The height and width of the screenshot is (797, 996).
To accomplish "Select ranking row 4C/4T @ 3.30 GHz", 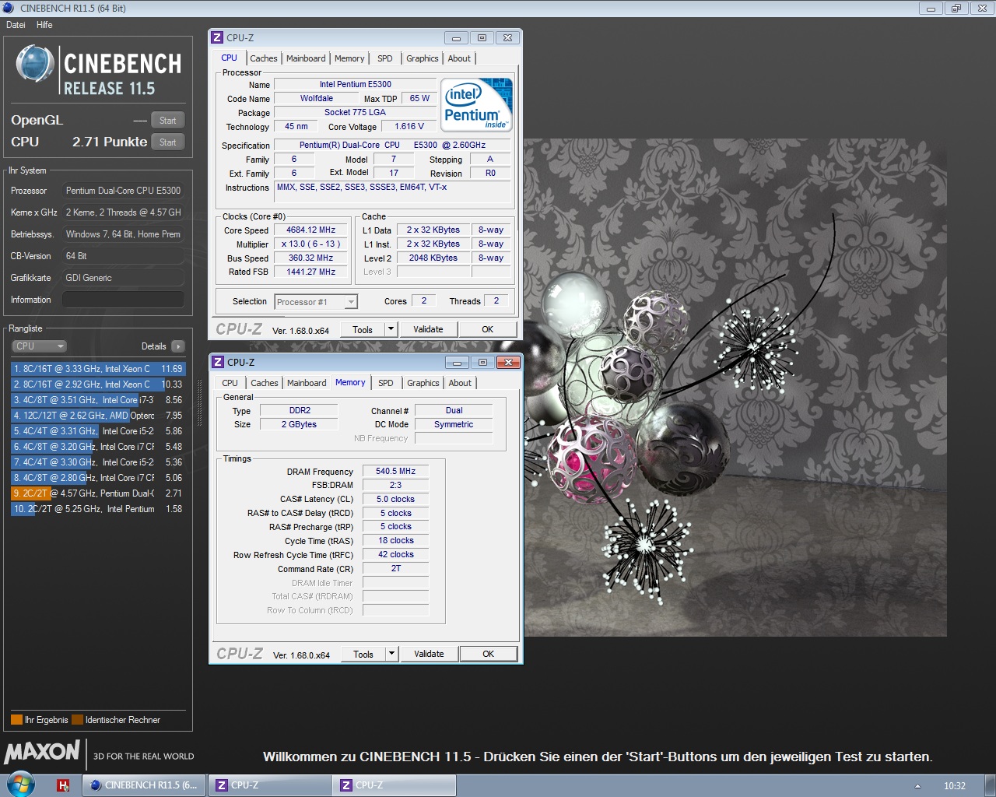I will [98, 462].
